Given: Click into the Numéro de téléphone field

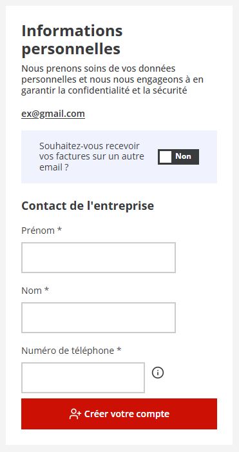Looking at the screenshot, I should 83,378.
